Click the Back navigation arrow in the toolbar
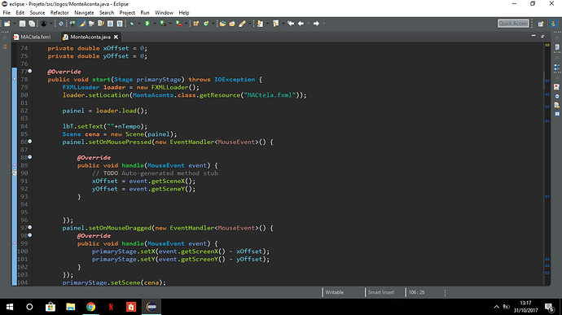562x315 pixels. pos(301,24)
